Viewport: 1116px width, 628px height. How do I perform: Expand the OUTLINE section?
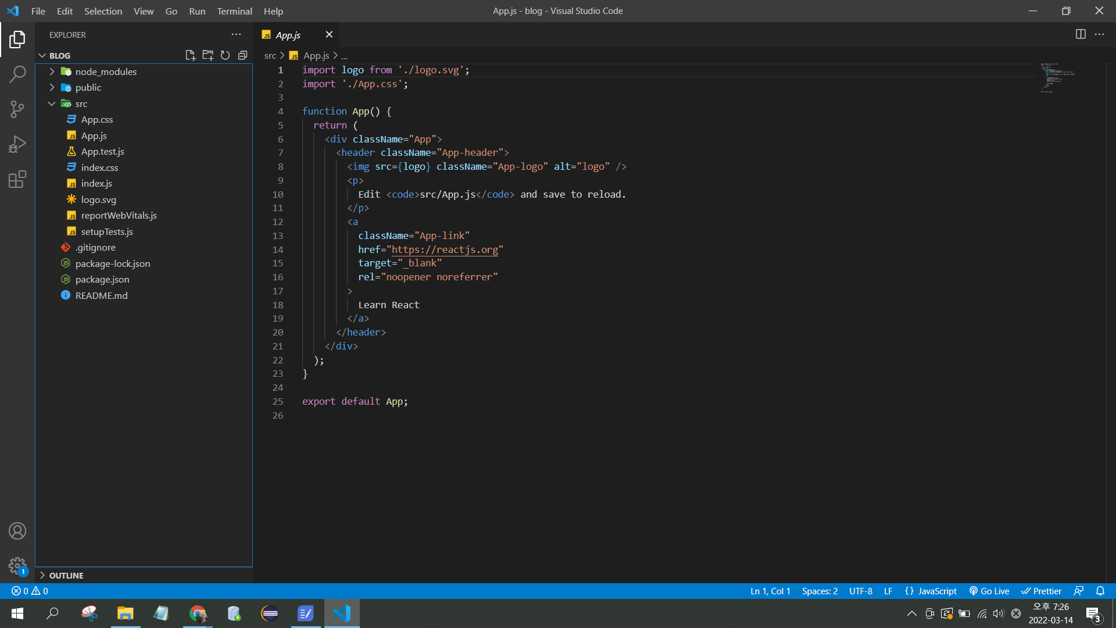(66, 575)
